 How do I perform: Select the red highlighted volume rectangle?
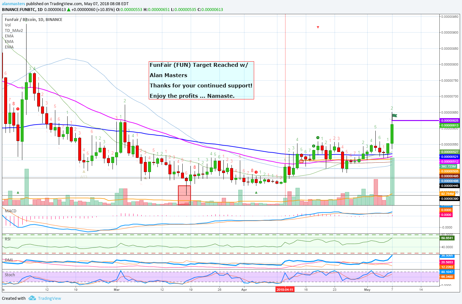[x=184, y=195]
